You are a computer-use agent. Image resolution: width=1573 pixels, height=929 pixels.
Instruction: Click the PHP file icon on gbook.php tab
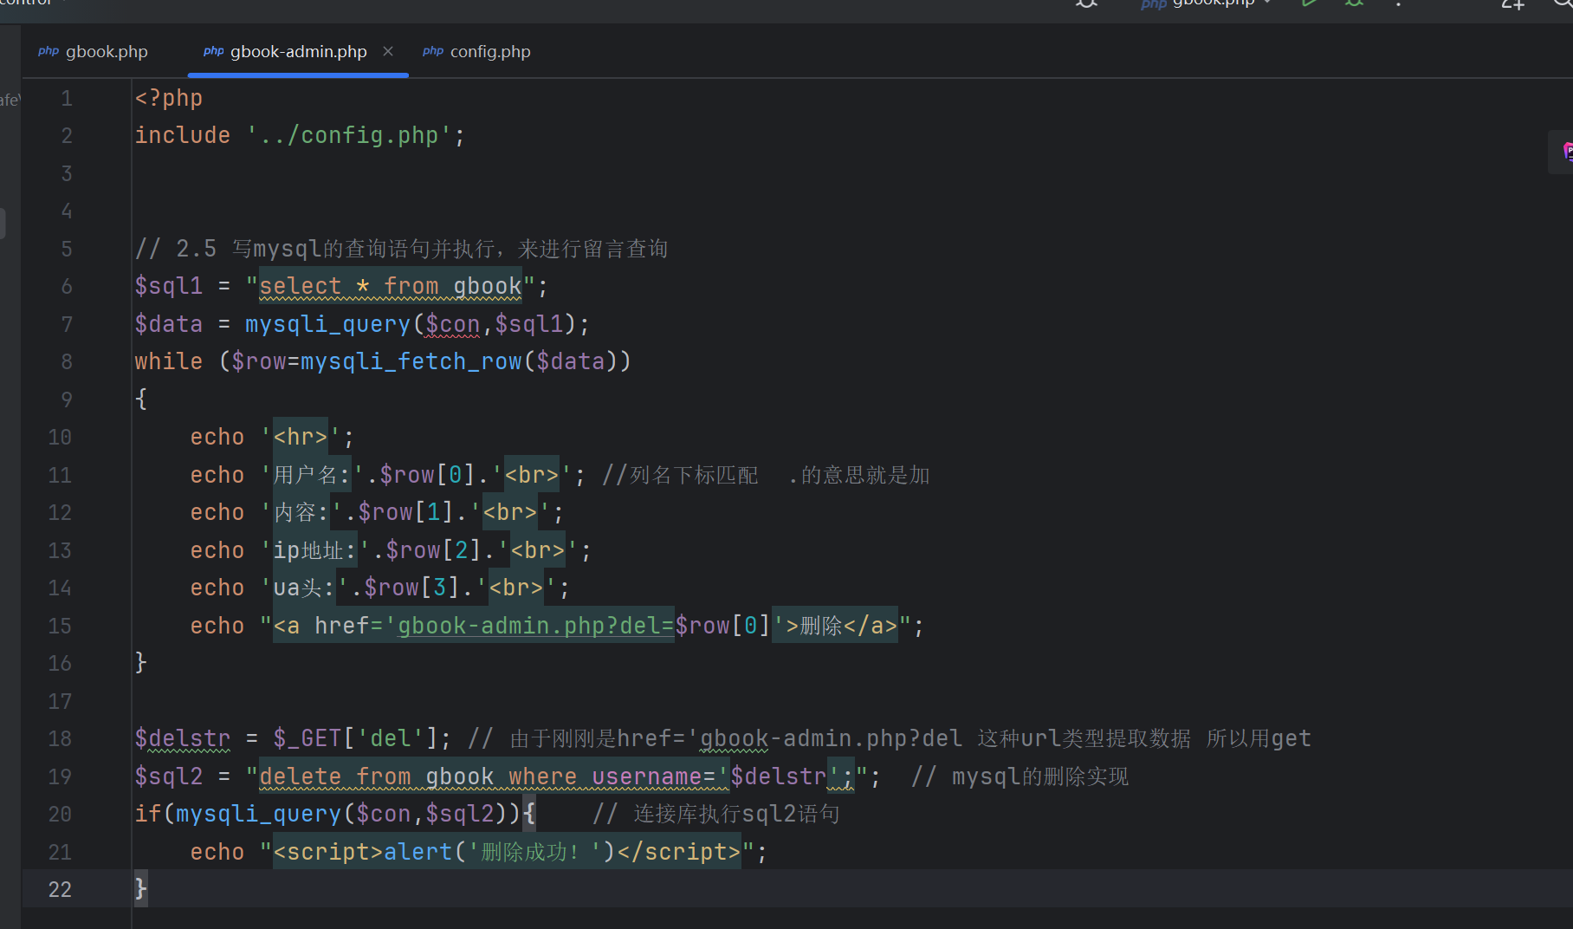pyautogui.click(x=49, y=52)
